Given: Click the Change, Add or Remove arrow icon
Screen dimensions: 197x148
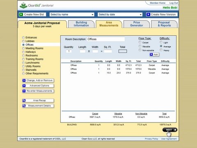Looking at the screenshot, I should pyautogui.click(x=24, y=80).
